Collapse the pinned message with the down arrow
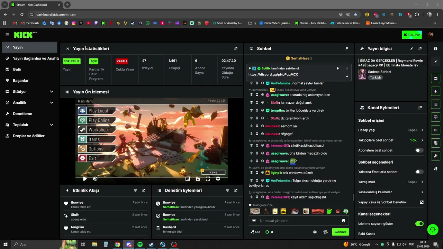 pos(347,76)
